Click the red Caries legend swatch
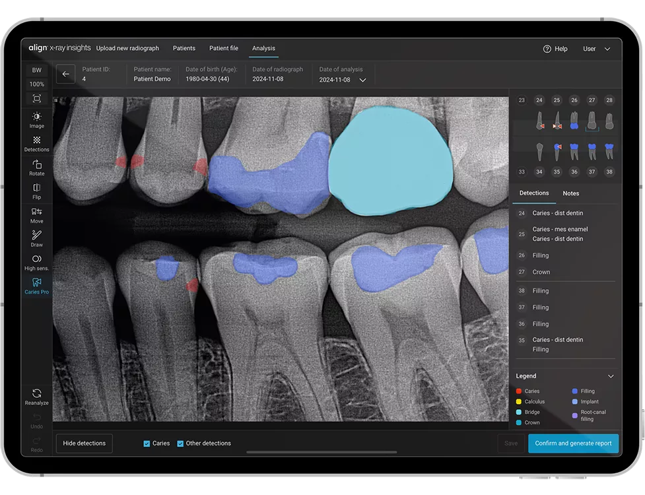This screenshot has height=495, width=645. pyautogui.click(x=519, y=391)
